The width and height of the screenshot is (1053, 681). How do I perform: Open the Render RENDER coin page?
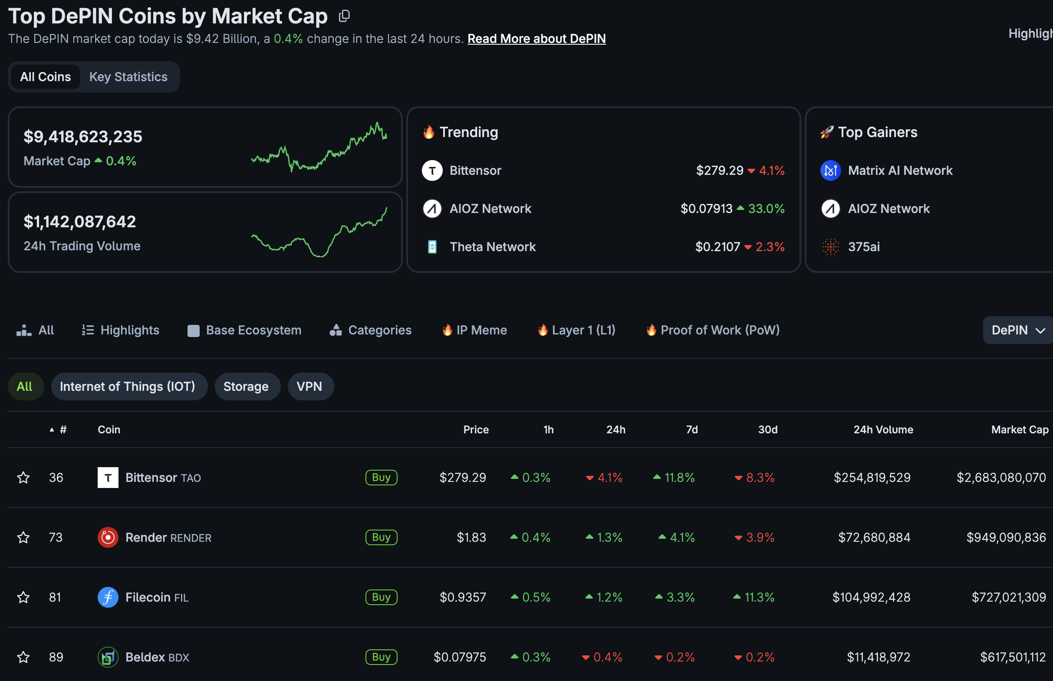[x=168, y=537]
